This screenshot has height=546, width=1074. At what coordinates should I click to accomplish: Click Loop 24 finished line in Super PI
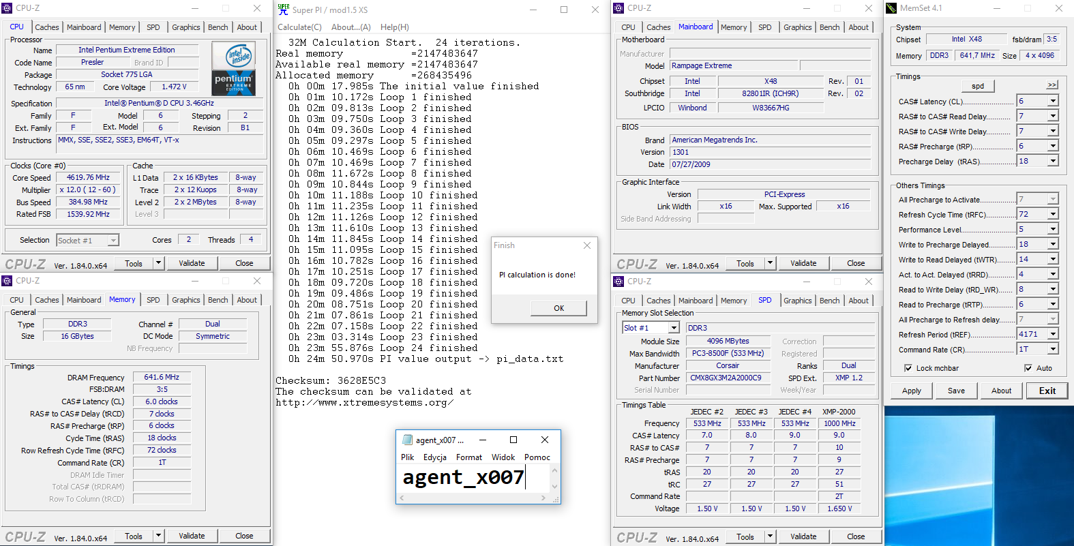(383, 348)
